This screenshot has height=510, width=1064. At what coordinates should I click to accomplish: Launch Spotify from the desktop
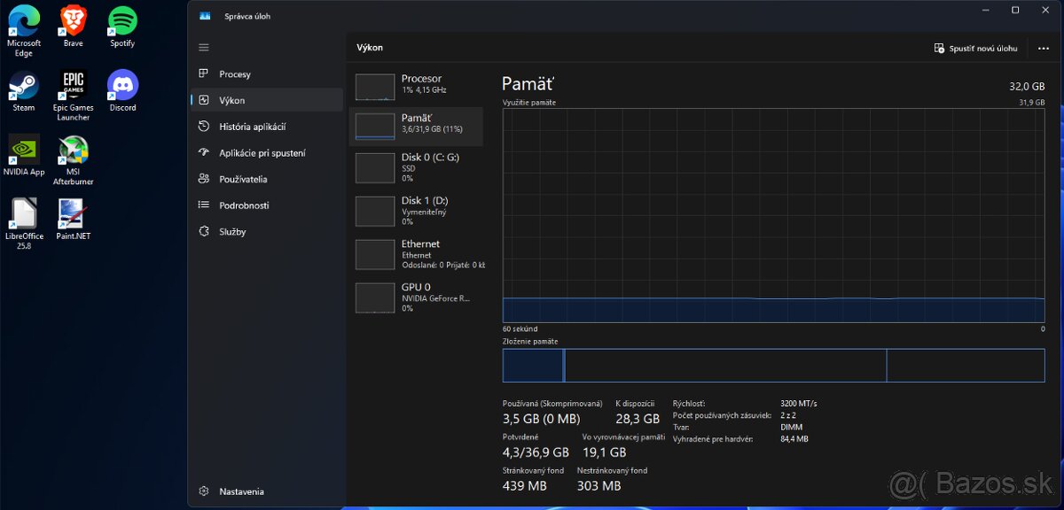tap(121, 19)
